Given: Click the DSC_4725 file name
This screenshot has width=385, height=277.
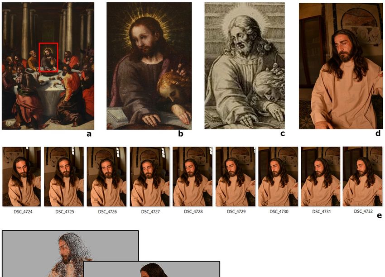Looking at the screenshot, I should point(65,211).
